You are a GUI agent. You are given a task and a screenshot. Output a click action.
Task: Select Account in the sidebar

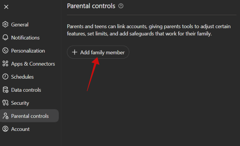[20, 129]
